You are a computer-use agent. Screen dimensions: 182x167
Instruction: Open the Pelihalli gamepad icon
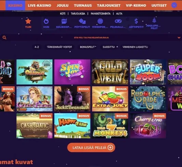[118, 21]
